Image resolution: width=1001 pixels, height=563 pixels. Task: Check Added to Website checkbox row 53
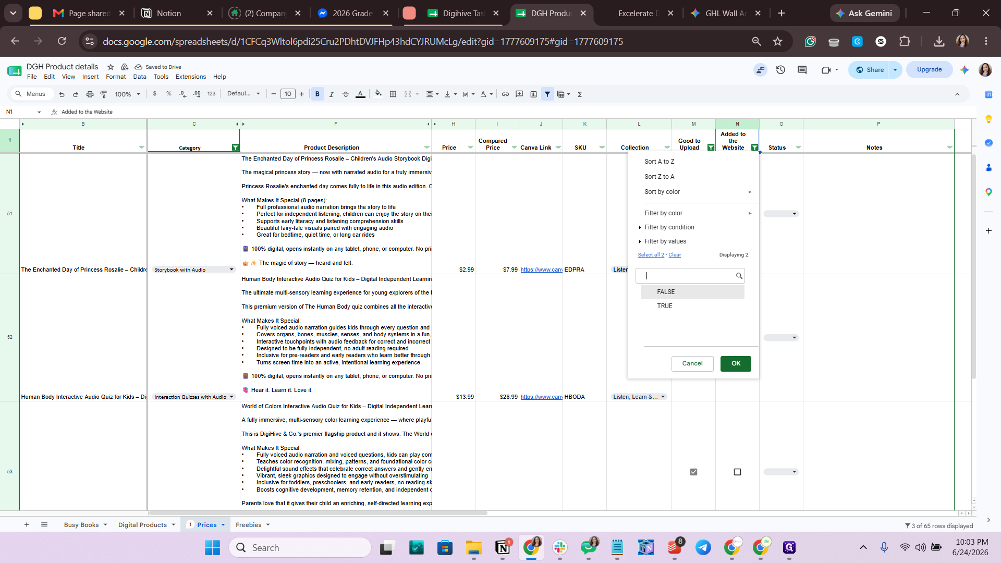[x=737, y=472]
